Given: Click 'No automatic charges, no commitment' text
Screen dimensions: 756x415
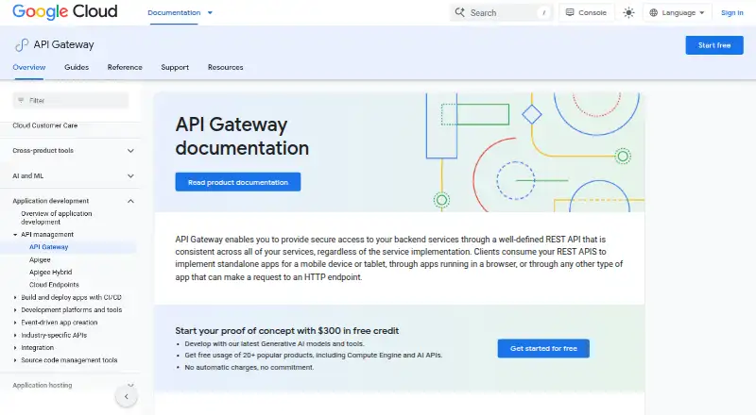Looking at the screenshot, I should [249, 367].
